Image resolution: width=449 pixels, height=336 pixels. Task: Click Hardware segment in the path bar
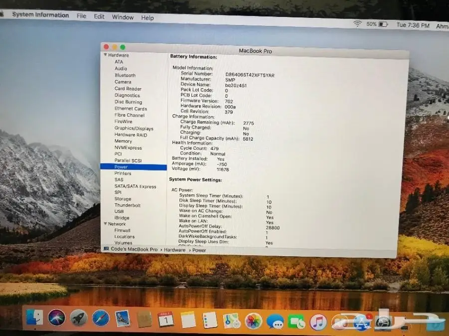point(175,250)
